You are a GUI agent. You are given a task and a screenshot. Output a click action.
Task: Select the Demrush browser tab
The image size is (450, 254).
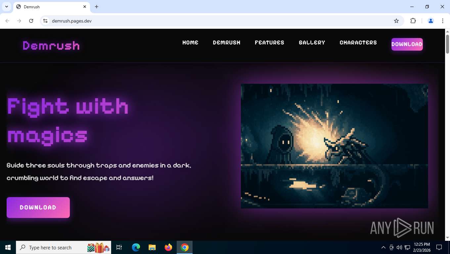51,7
